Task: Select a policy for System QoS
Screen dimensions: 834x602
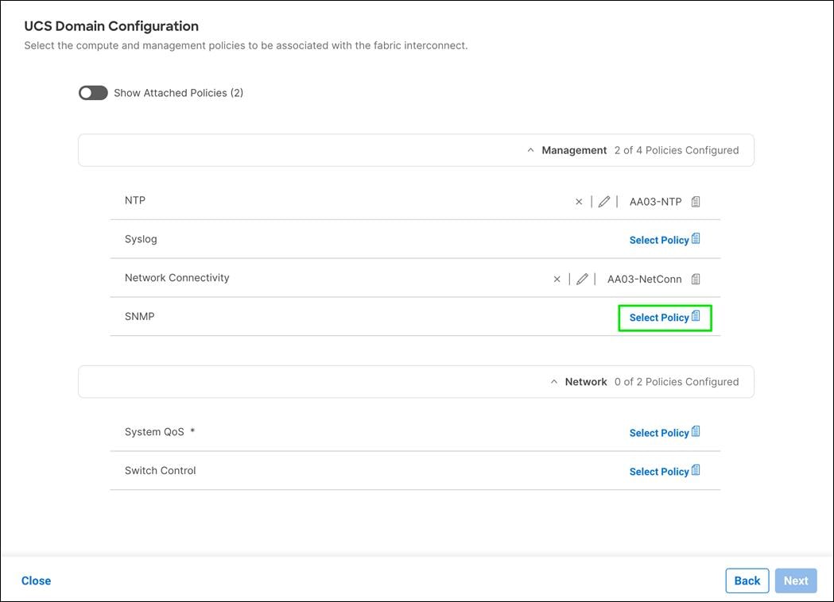Action: [658, 432]
